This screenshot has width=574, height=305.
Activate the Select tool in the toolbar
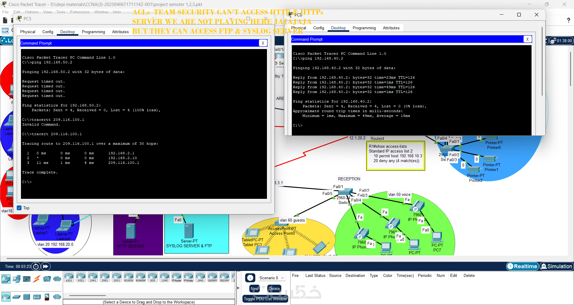tap(5, 30)
